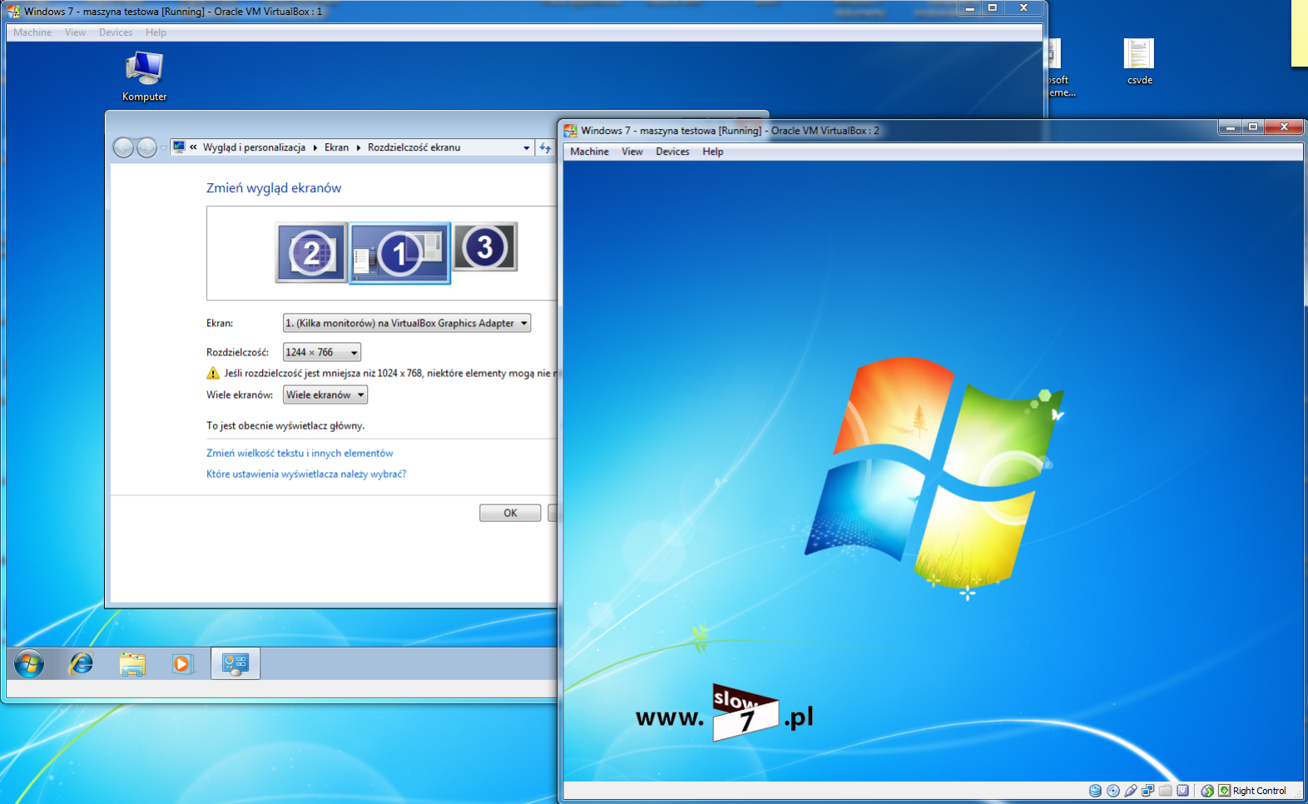This screenshot has width=1308, height=804.
Task: Launch Internet Explorer from guest taskbar
Action: (x=81, y=663)
